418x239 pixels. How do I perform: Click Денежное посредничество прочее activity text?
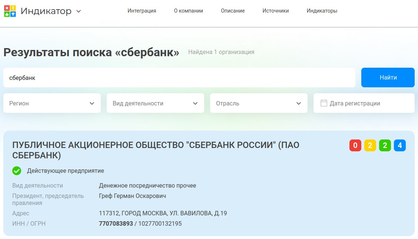click(x=147, y=185)
